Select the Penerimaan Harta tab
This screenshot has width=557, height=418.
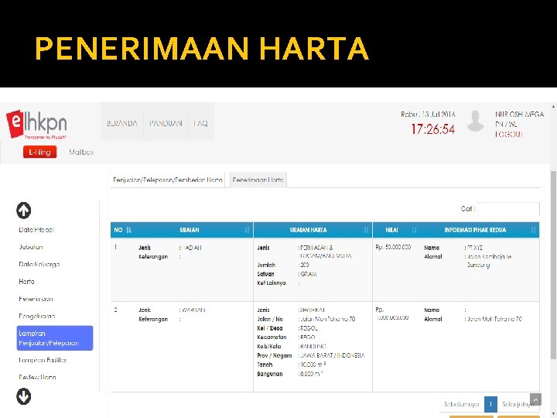(x=258, y=180)
